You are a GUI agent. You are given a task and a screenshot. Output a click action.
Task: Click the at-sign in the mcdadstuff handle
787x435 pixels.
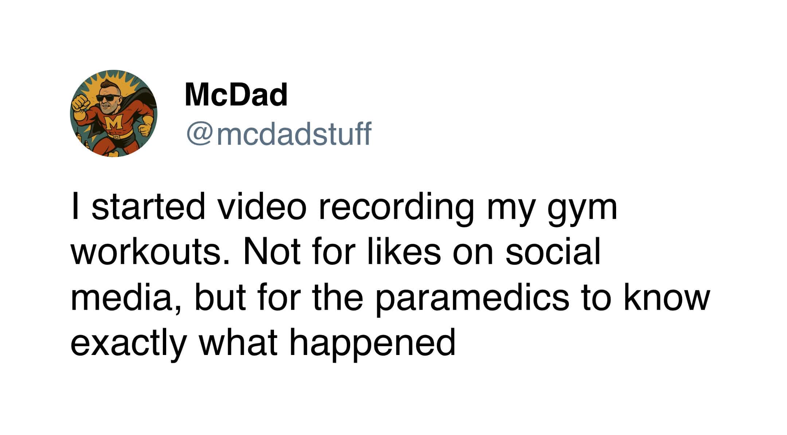click(200, 133)
